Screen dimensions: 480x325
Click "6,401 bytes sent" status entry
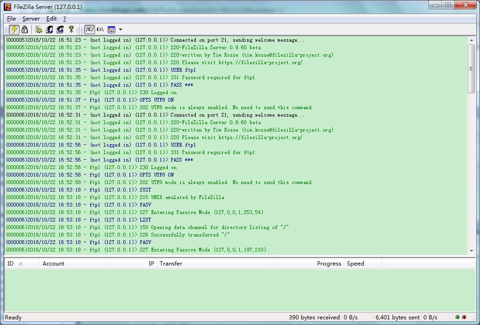pos(398,318)
